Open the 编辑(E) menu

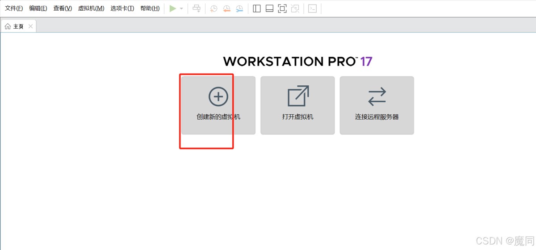coord(38,8)
